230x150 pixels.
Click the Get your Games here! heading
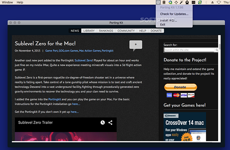pyautogui.click(x=184, y=105)
